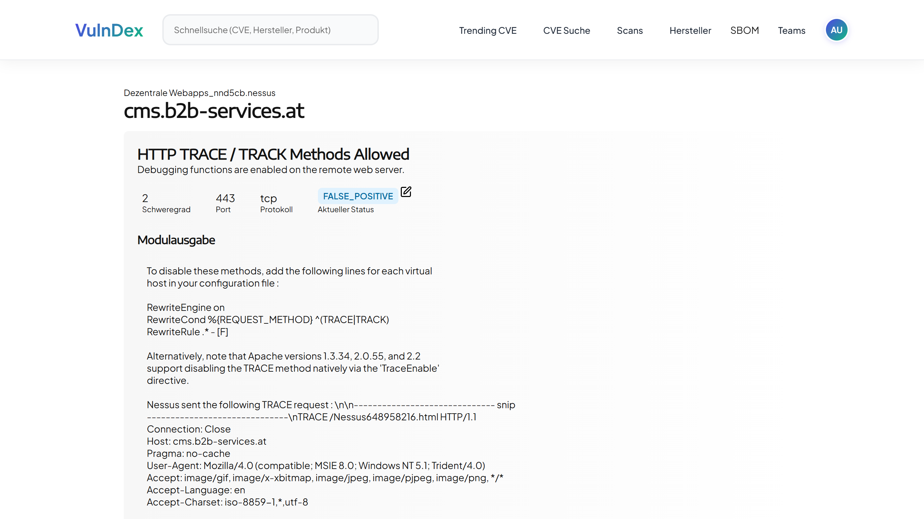Navigate to Hersteller section
Image resolution: width=924 pixels, height=519 pixels.
(690, 30)
